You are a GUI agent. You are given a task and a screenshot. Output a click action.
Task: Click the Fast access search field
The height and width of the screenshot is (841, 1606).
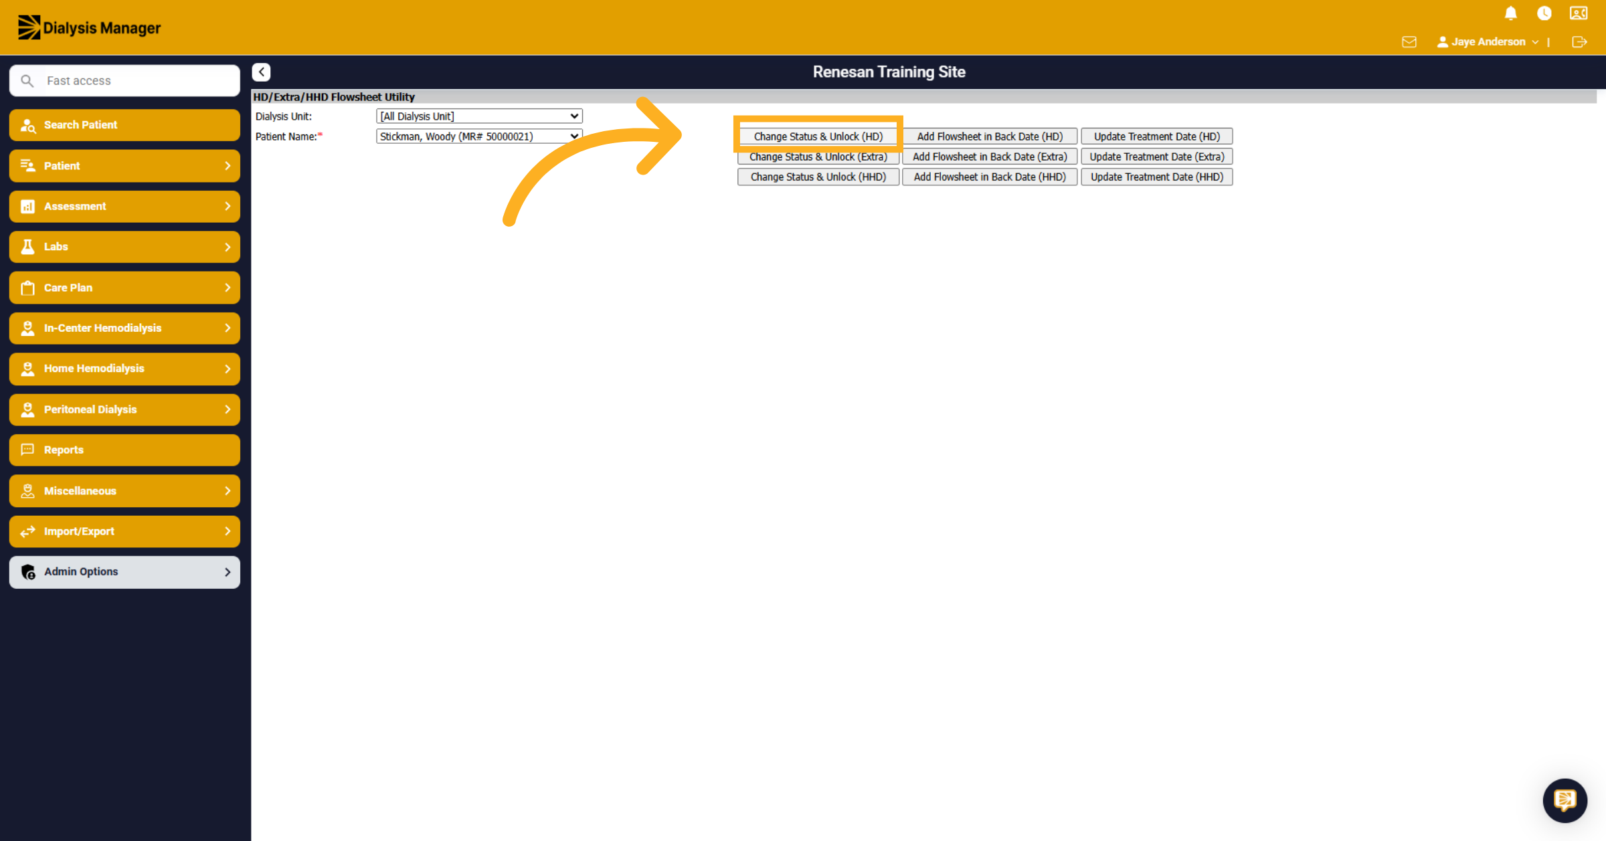pyautogui.click(x=124, y=81)
